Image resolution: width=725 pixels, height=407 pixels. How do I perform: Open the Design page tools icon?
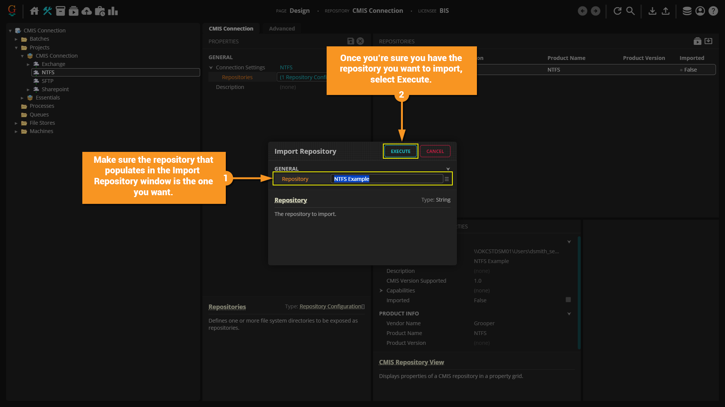(x=47, y=11)
